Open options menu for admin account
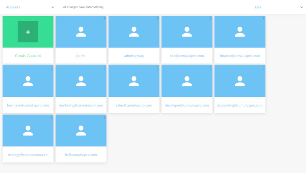This screenshot has height=173, width=307. click(x=105, y=18)
